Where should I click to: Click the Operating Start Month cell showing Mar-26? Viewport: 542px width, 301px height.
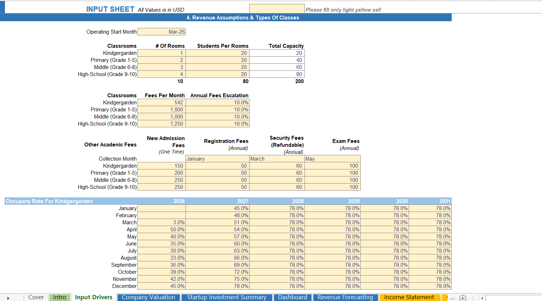point(161,31)
